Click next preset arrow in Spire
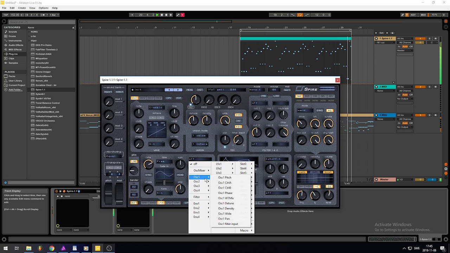 click(x=178, y=90)
